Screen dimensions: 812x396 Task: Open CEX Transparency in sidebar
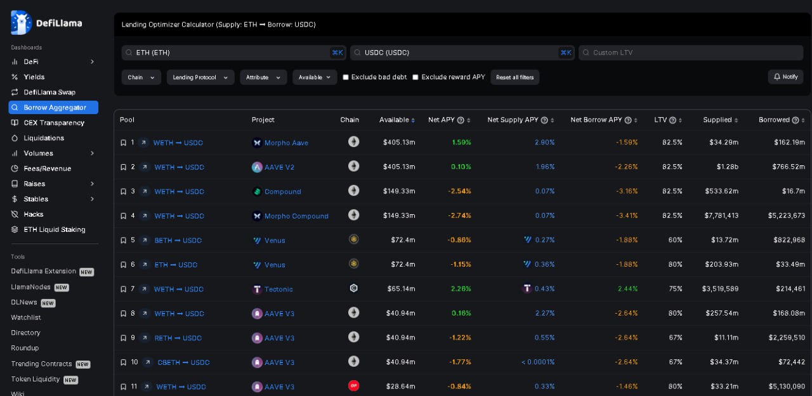tap(54, 123)
